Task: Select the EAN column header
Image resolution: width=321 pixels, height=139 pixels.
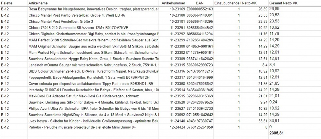Action: pyautogui.click(x=199, y=3)
